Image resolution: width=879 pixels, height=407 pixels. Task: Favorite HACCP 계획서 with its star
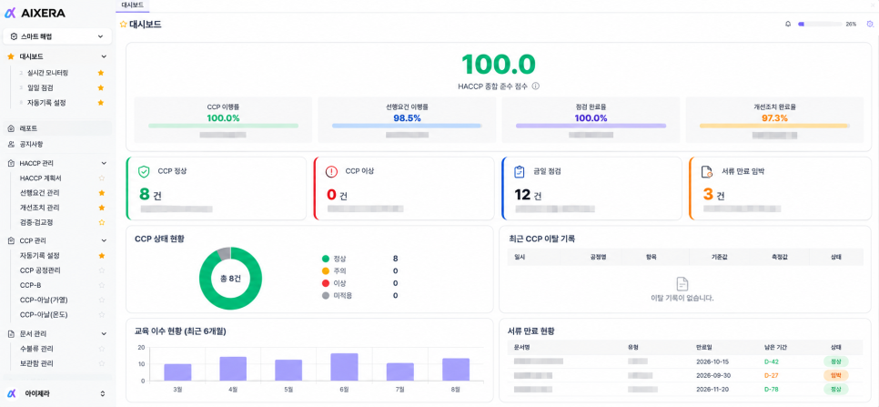pyautogui.click(x=102, y=178)
